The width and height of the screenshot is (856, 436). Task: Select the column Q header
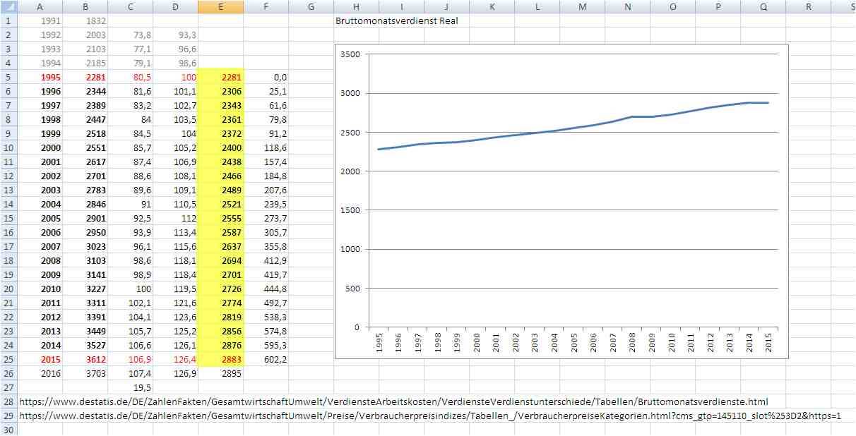coord(763,6)
